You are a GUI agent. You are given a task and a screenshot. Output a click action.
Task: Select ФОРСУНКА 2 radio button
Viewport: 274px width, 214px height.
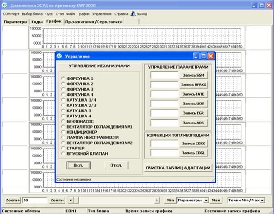[x=63, y=84]
